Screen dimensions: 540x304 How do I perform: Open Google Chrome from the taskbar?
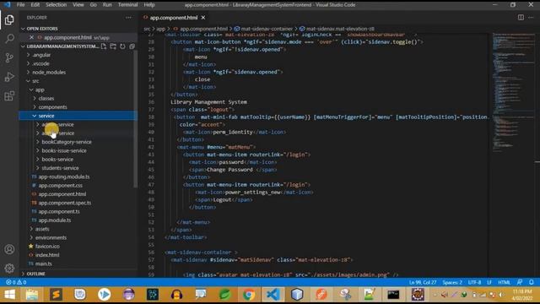249,295
